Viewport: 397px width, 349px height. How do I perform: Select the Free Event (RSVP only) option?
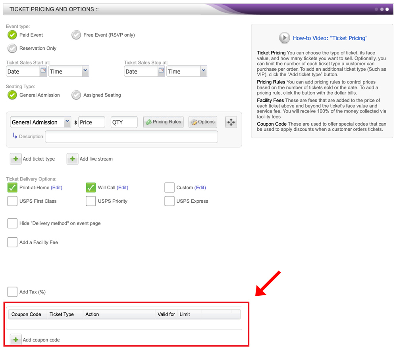coord(76,35)
